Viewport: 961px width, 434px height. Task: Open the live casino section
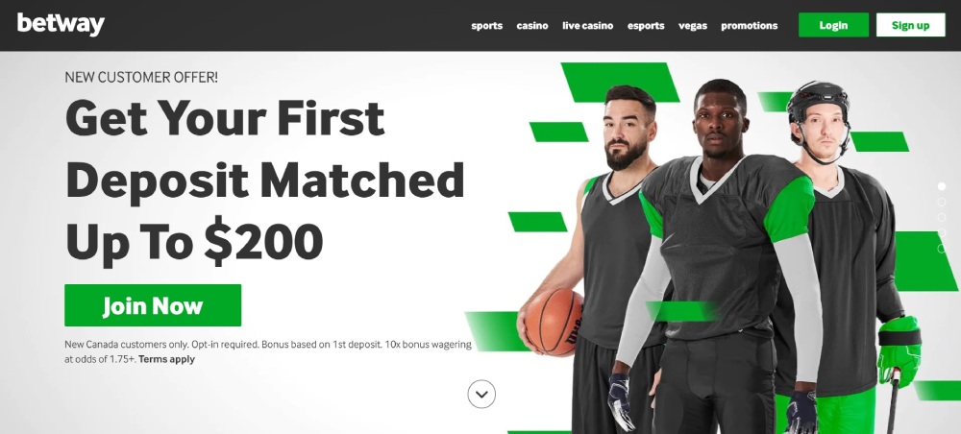click(x=588, y=26)
